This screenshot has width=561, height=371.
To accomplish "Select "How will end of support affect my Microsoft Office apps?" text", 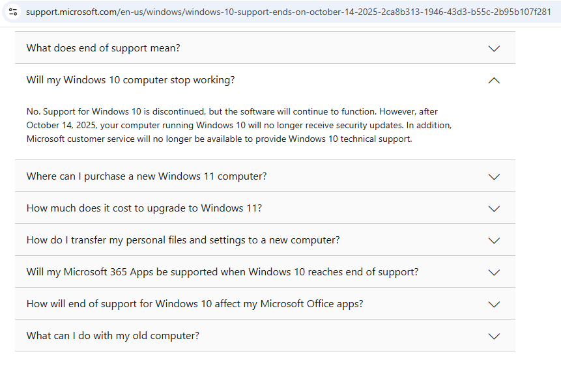I will 195,304.
